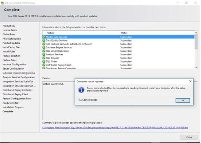
Task: Click the check icon beside SQL Server Replication
Action: [44, 51]
